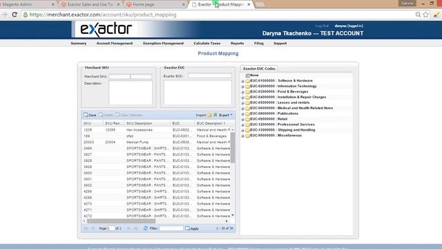Go to the previous grid page

pyautogui.click(x=93, y=228)
